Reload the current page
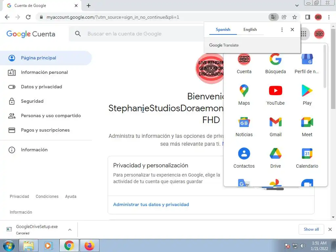The height and width of the screenshot is (252, 336). click(28, 17)
